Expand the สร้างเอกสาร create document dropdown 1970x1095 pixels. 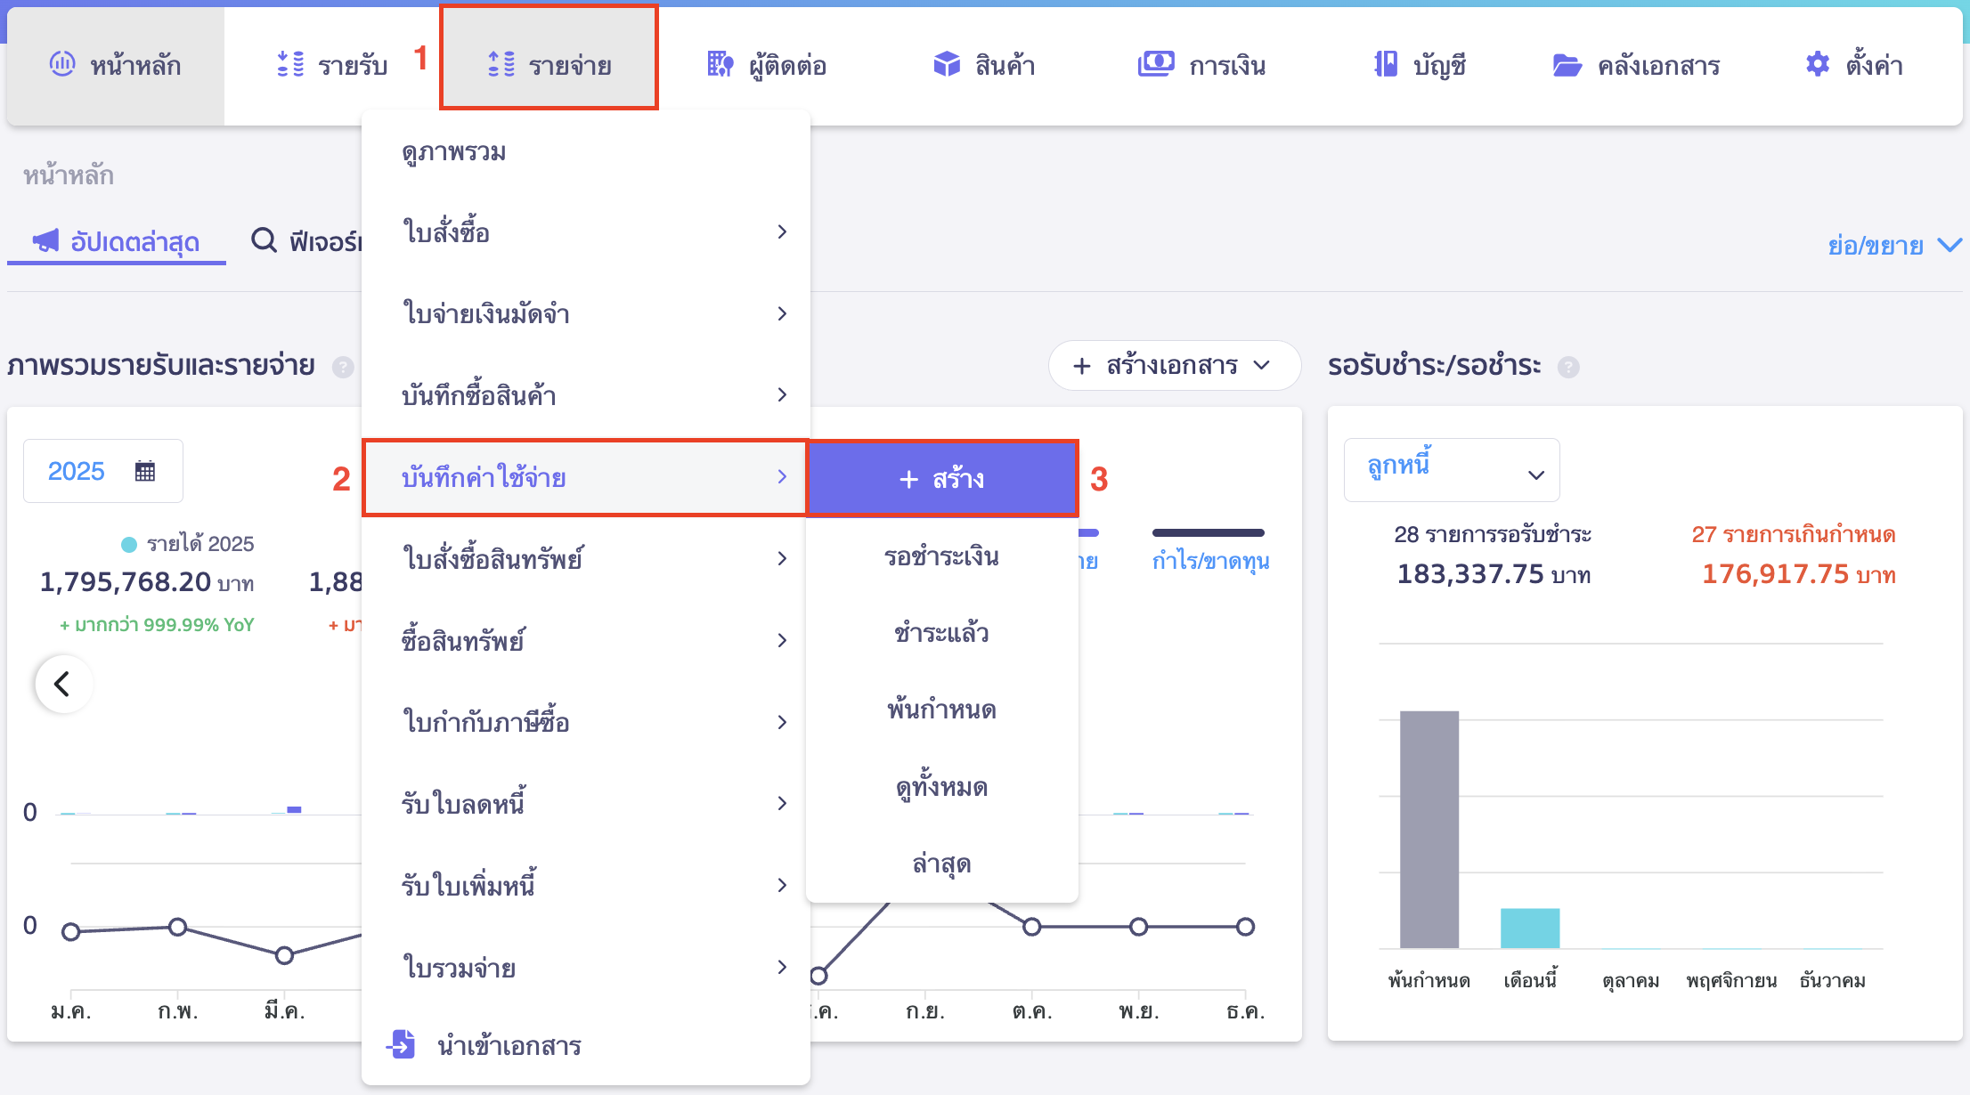point(1172,365)
